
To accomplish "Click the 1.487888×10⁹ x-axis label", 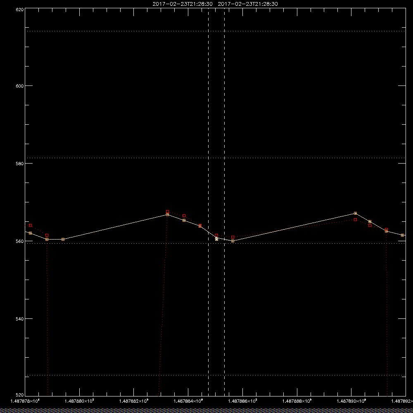I will (x=297, y=401).
